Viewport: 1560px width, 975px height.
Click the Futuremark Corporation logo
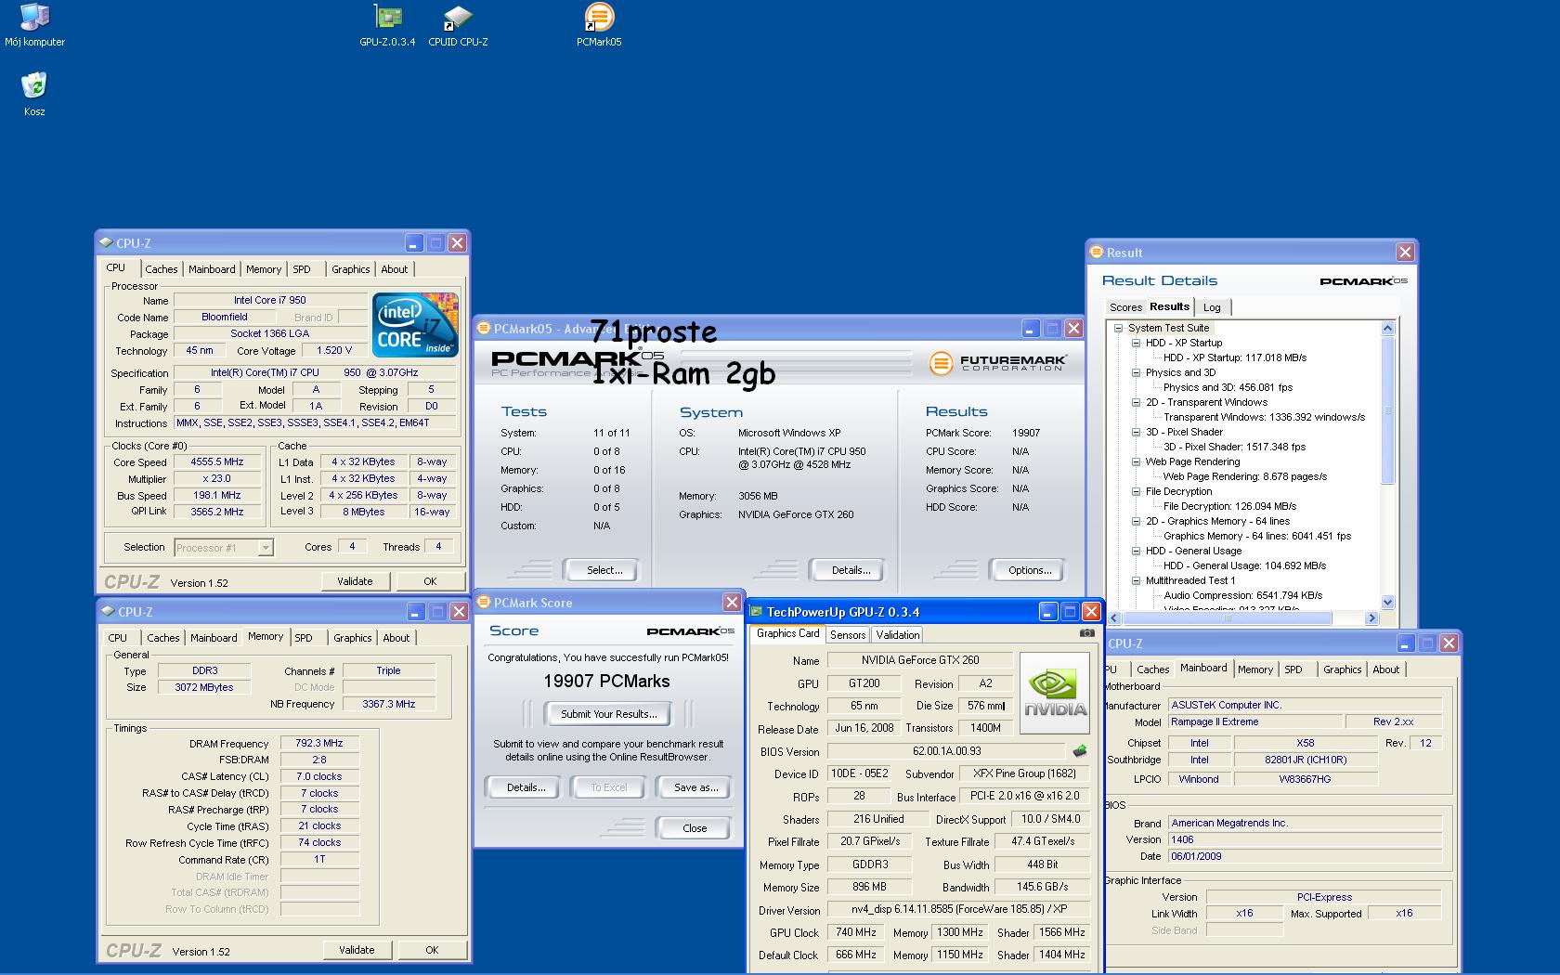998,363
